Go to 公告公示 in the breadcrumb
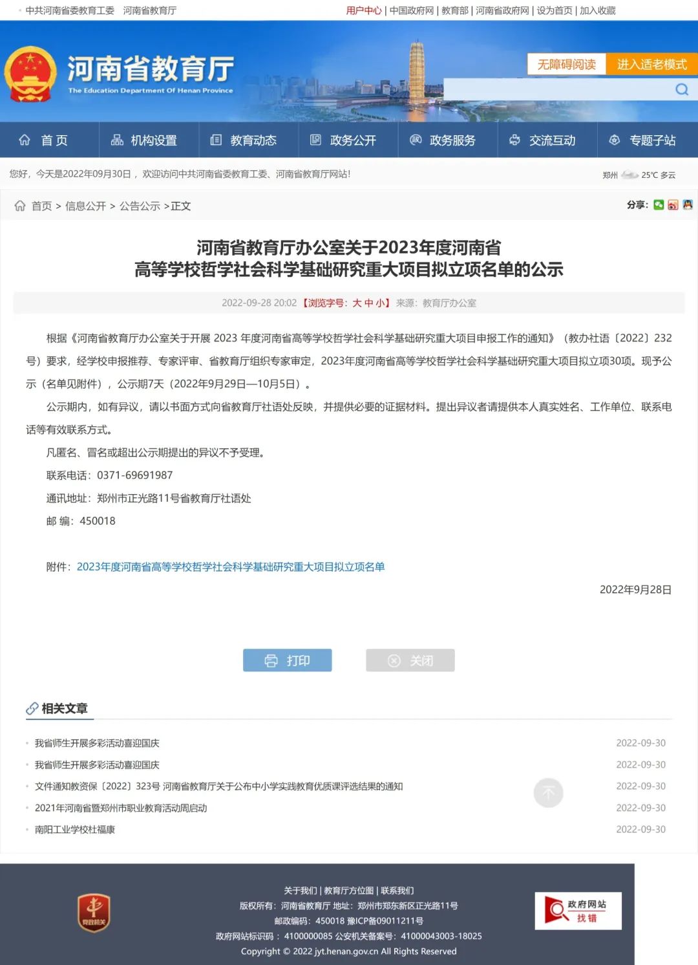 click(x=140, y=206)
